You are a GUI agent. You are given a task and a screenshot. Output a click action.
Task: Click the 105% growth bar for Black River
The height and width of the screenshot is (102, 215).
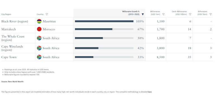(104, 21)
